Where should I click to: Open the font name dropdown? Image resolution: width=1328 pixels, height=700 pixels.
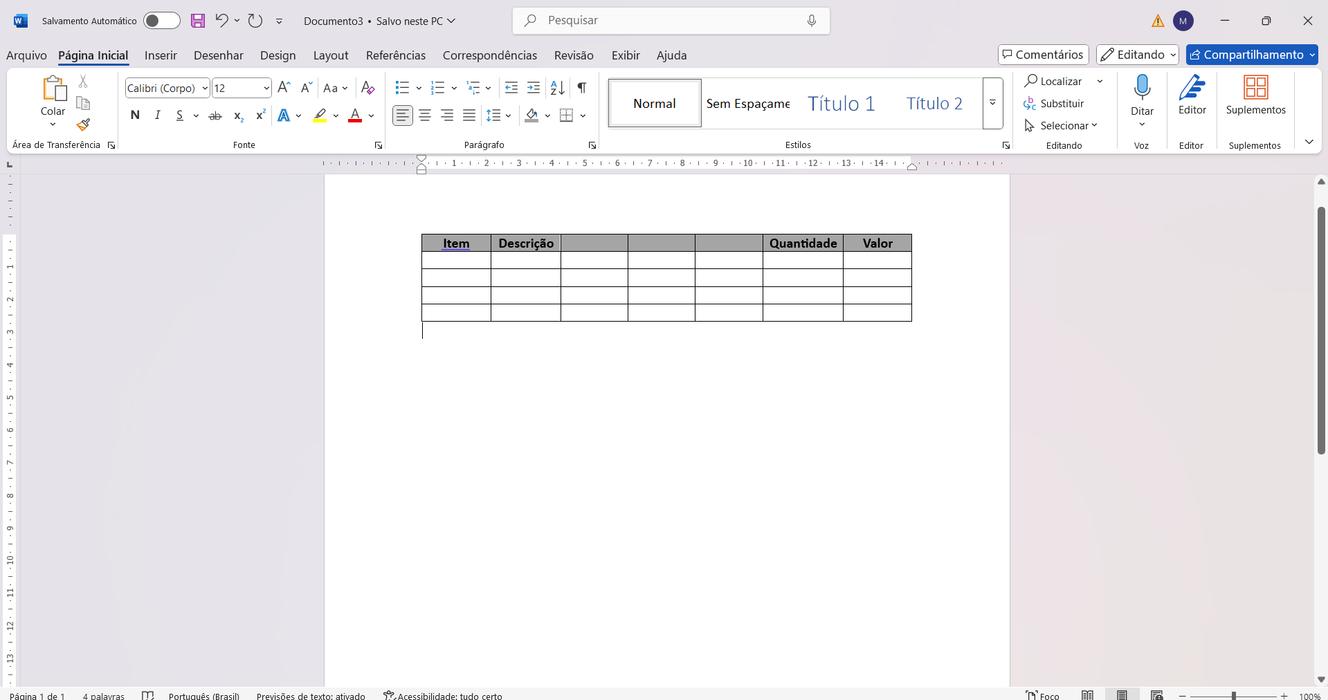coord(205,89)
